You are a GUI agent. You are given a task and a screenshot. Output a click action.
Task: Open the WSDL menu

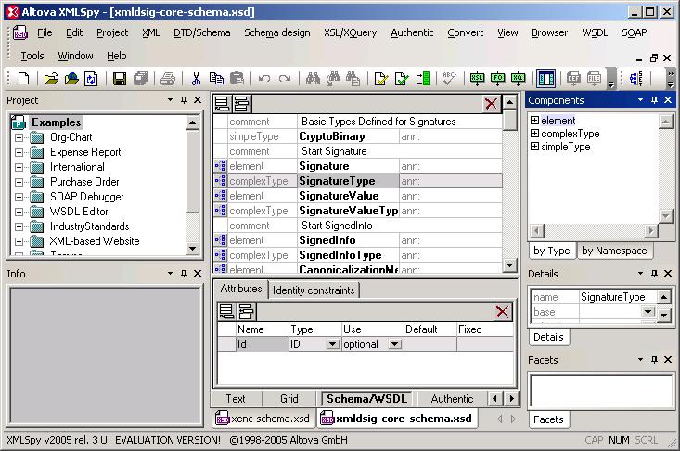click(x=595, y=32)
